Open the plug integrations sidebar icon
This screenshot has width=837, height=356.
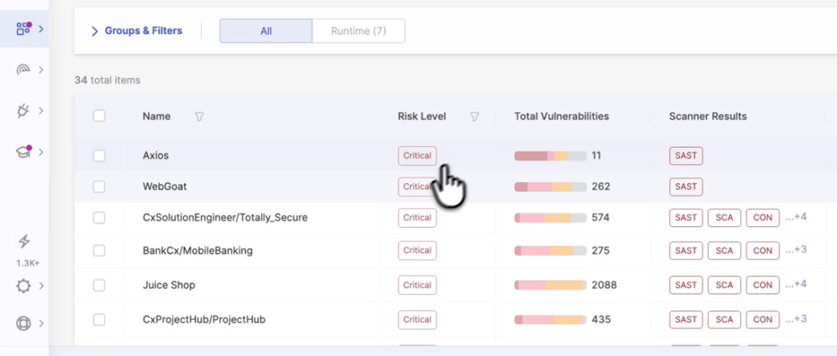click(x=23, y=111)
